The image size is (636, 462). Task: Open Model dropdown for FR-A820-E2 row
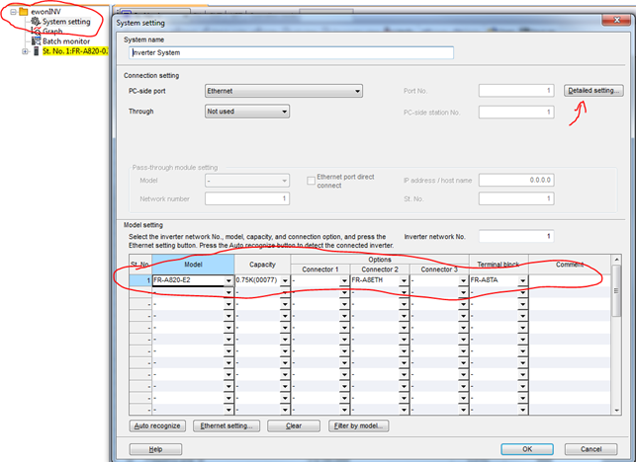228,280
